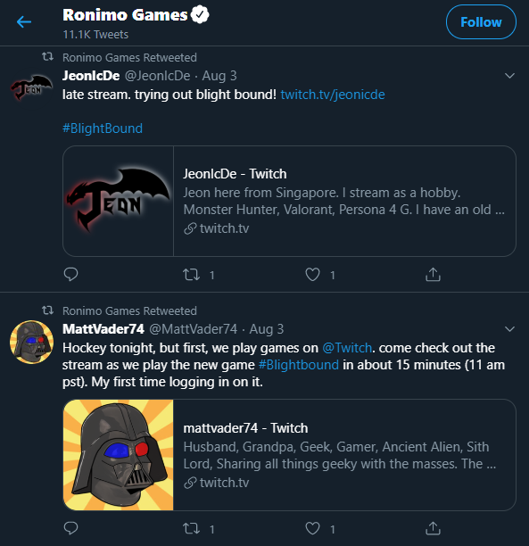Open MattVader74's round profile avatar
The width and height of the screenshot is (529, 546).
click(x=31, y=342)
